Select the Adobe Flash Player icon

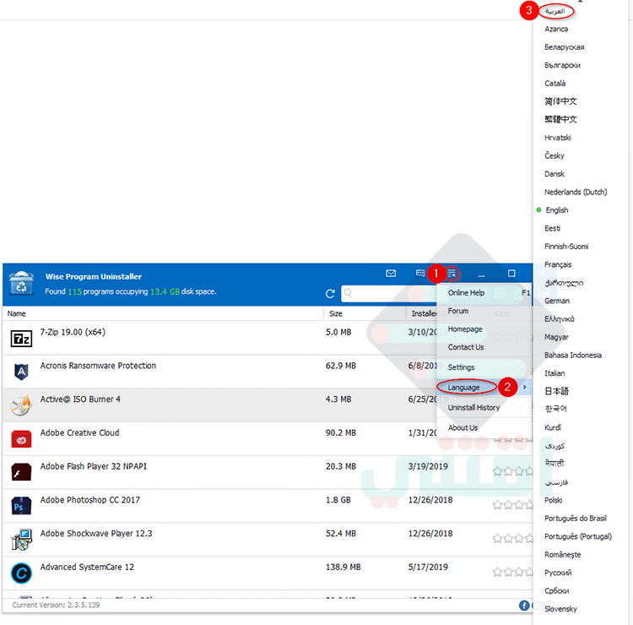coord(21,472)
